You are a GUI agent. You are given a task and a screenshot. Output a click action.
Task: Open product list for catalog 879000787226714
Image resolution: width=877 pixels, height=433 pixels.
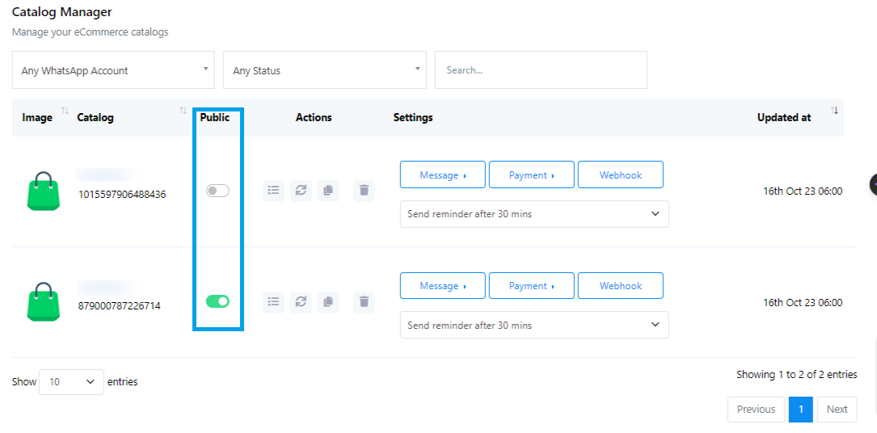273,301
